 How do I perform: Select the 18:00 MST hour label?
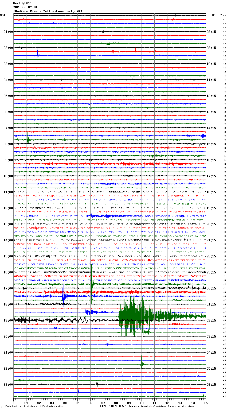pyautogui.click(x=8, y=304)
